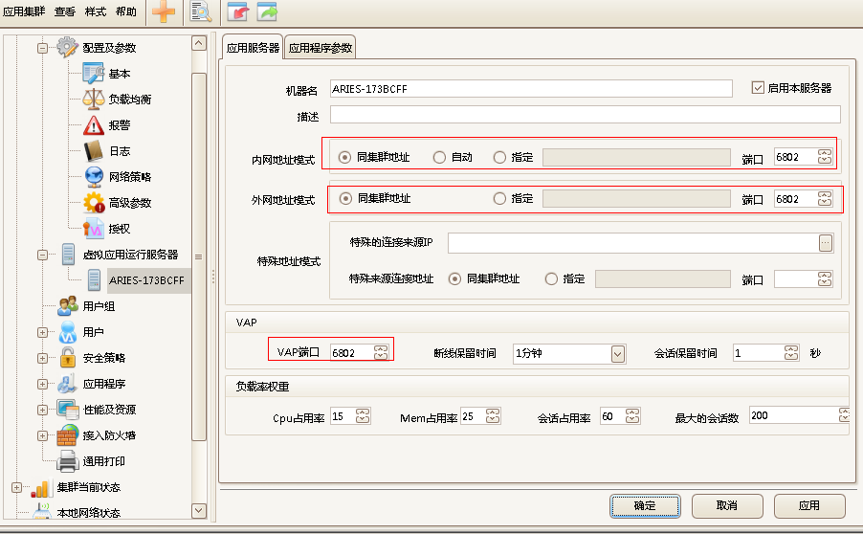Open the 集群当前状态 bar chart icon
The image size is (863, 534).
[42, 487]
